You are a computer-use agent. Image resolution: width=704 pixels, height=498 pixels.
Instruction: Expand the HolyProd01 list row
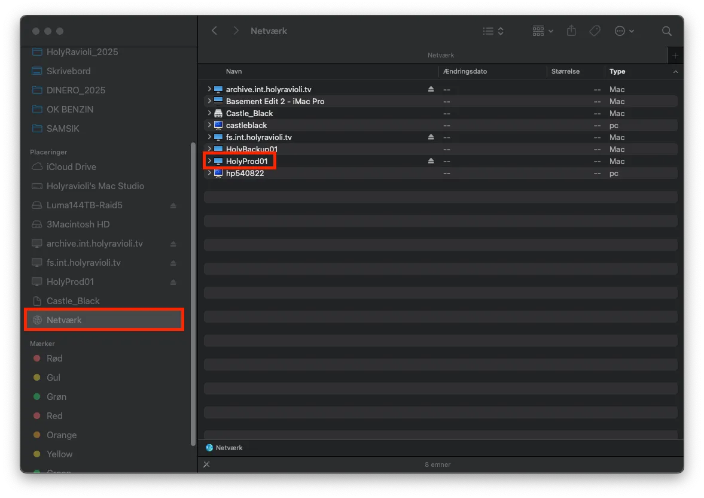[x=209, y=161]
